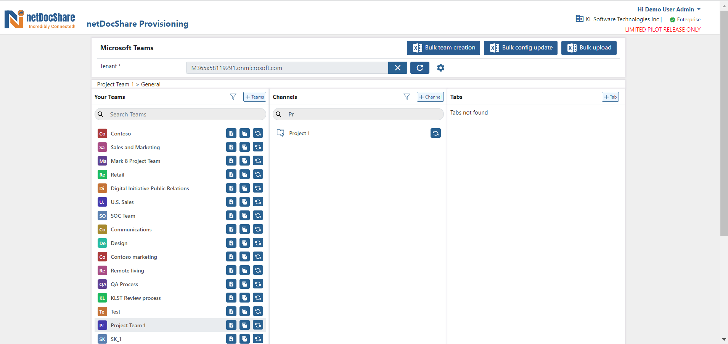The width and height of the screenshot is (728, 344).
Task: Click Project Team 1 in breadcrumb
Action: pyautogui.click(x=116, y=84)
